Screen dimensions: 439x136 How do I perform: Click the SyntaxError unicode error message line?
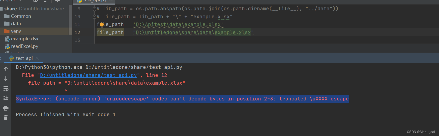pos(182,99)
